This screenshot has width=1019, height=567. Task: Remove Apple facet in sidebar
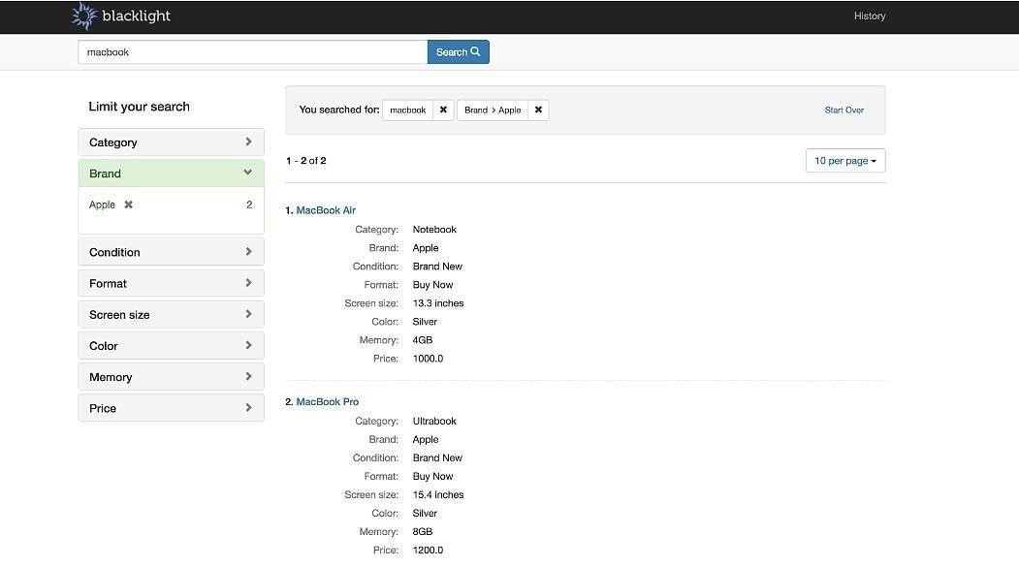click(129, 205)
